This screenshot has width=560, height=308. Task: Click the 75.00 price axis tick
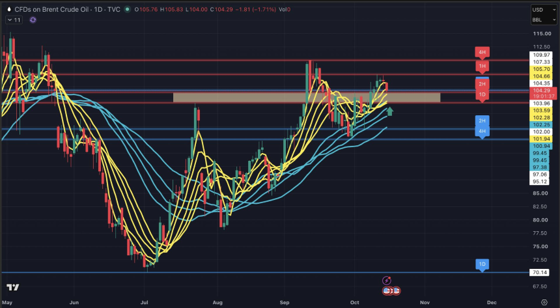[540, 247]
